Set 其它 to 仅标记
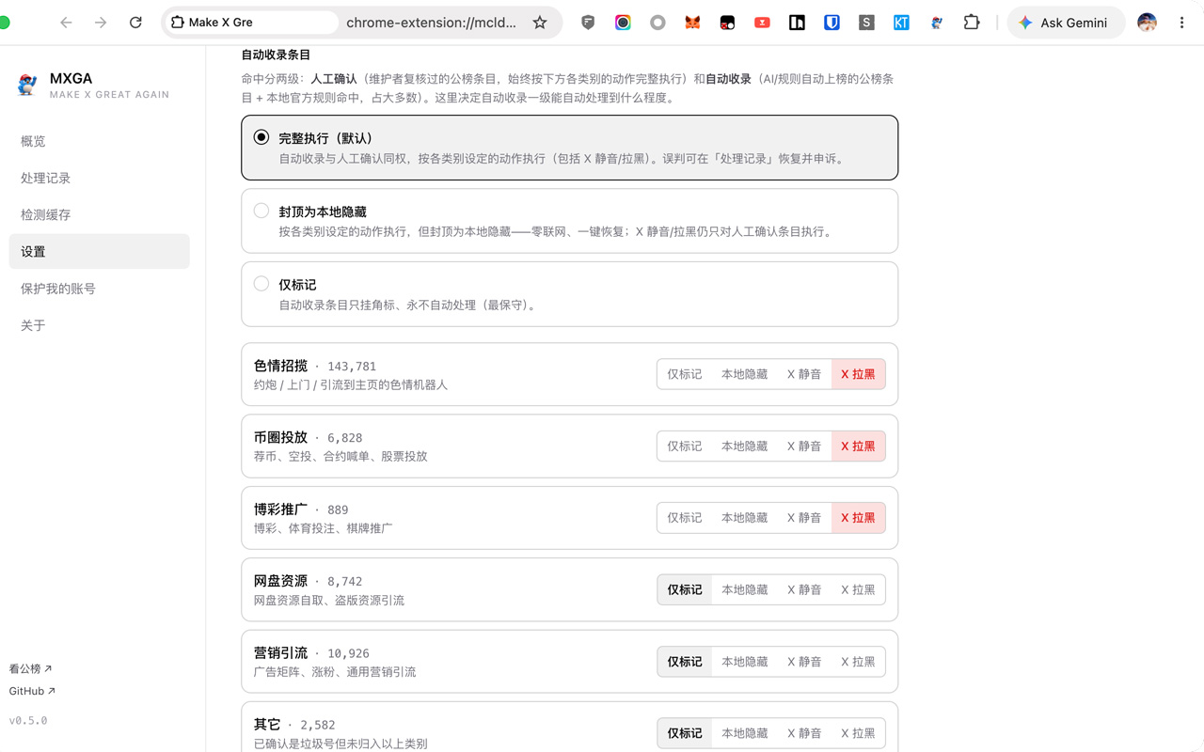Screen dimensions: 1204x752 click(x=684, y=733)
